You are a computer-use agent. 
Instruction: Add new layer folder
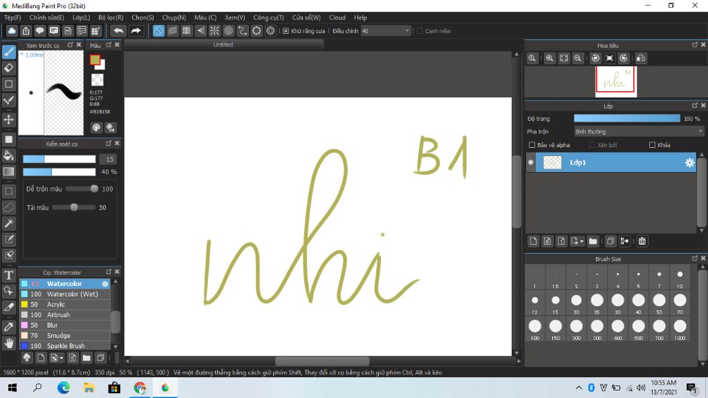(593, 241)
